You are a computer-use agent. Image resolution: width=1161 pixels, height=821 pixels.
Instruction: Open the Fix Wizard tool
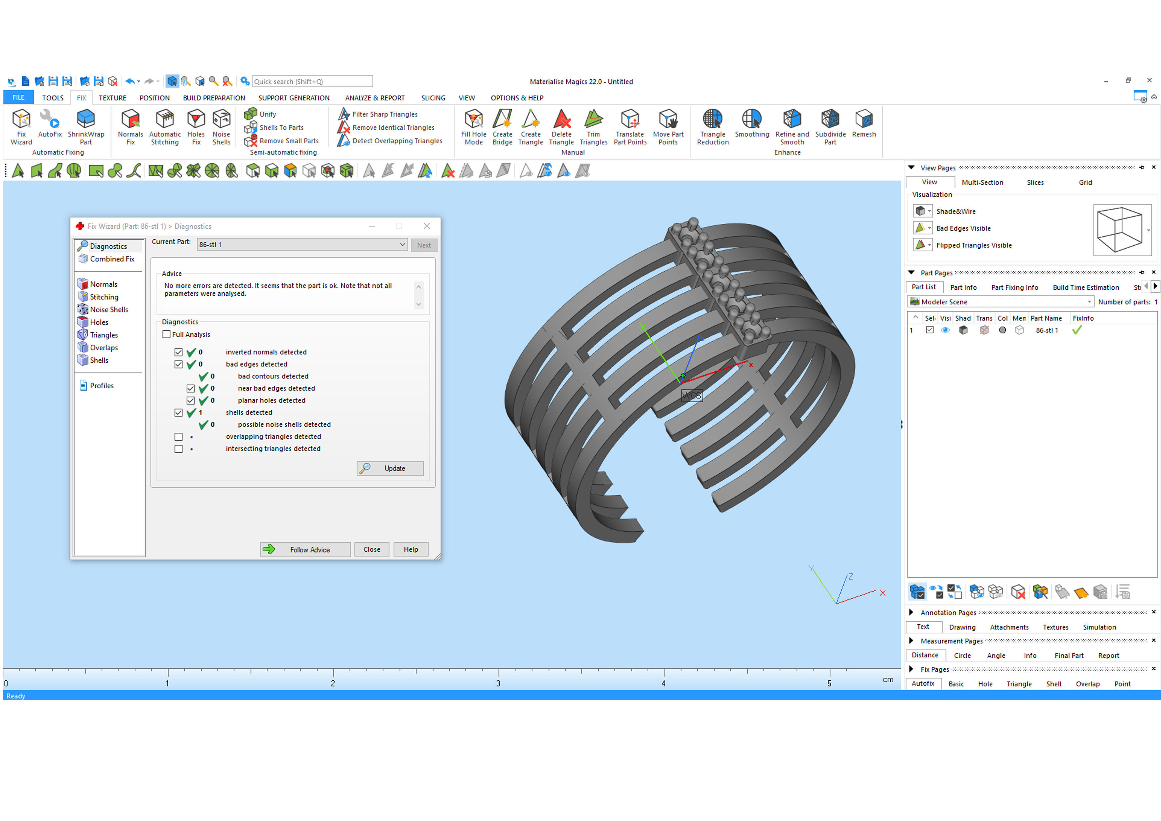[21, 127]
